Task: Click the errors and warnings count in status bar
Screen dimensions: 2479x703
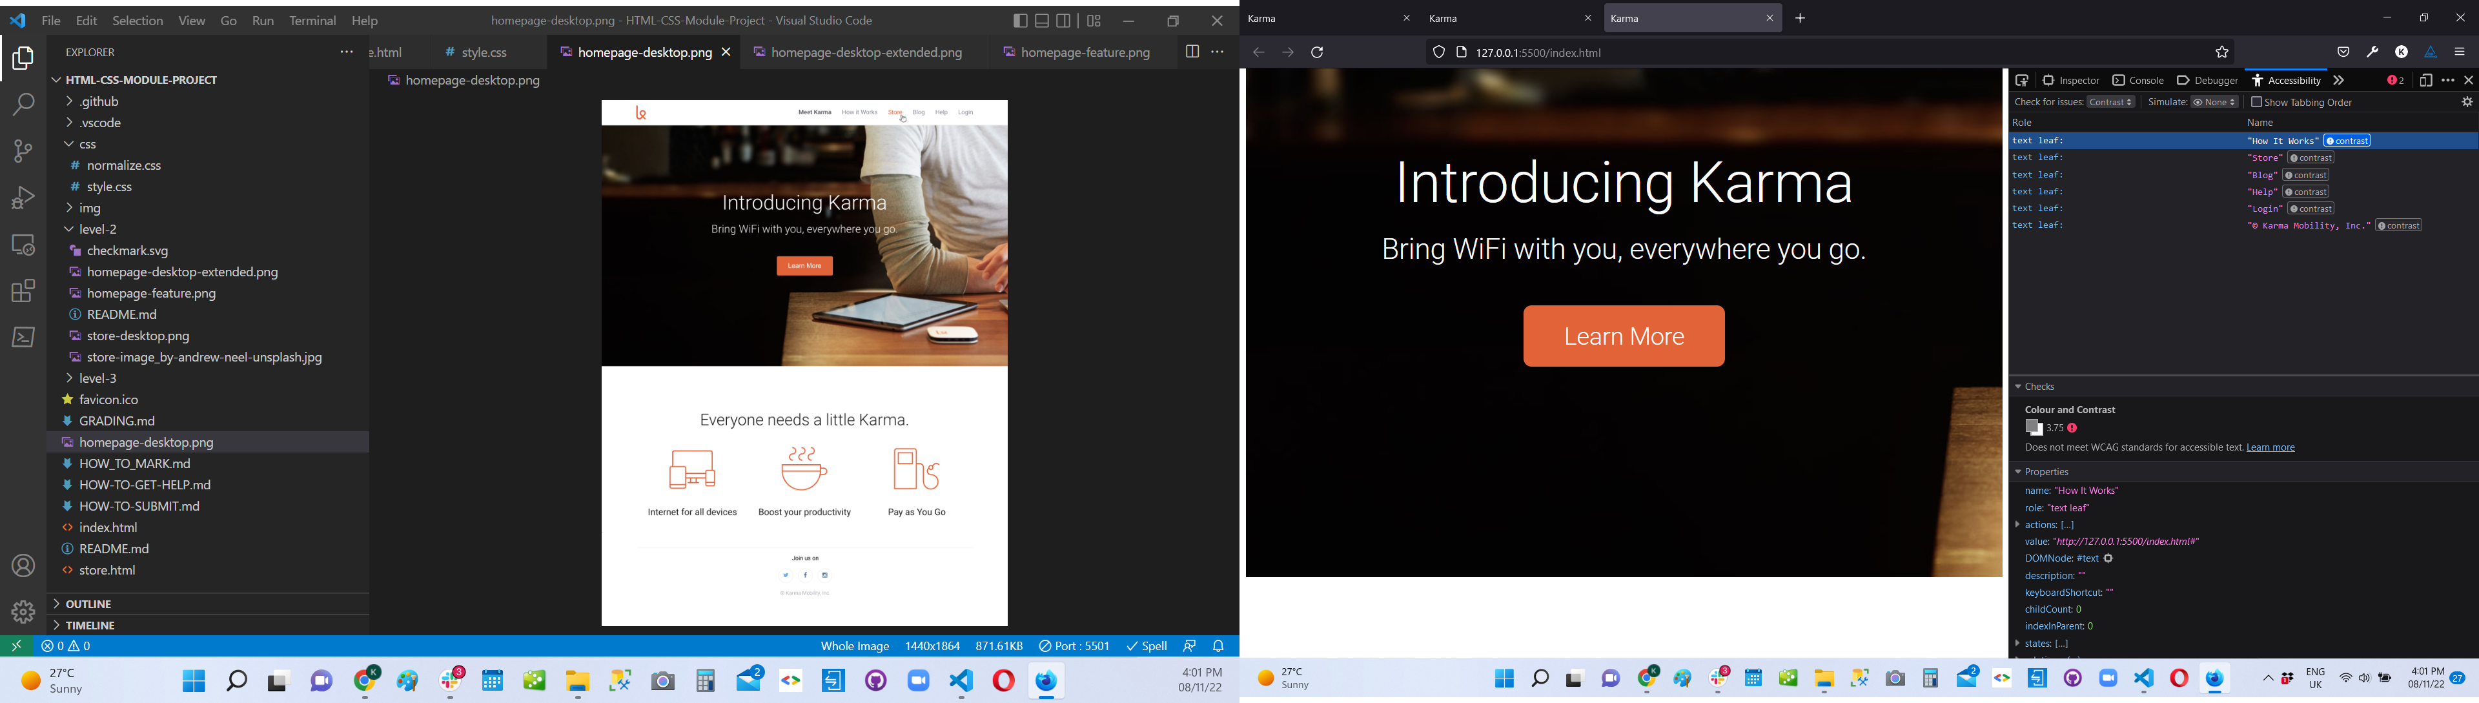Action: coord(66,646)
